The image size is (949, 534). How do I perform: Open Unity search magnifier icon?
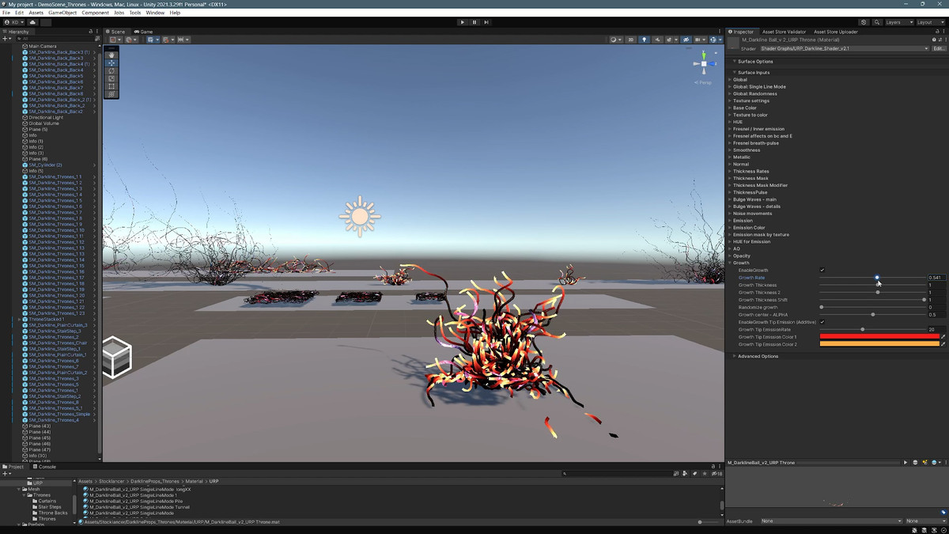tap(877, 22)
